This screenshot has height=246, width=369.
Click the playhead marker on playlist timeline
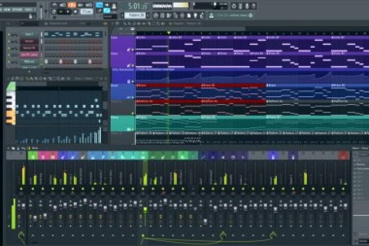169,32
